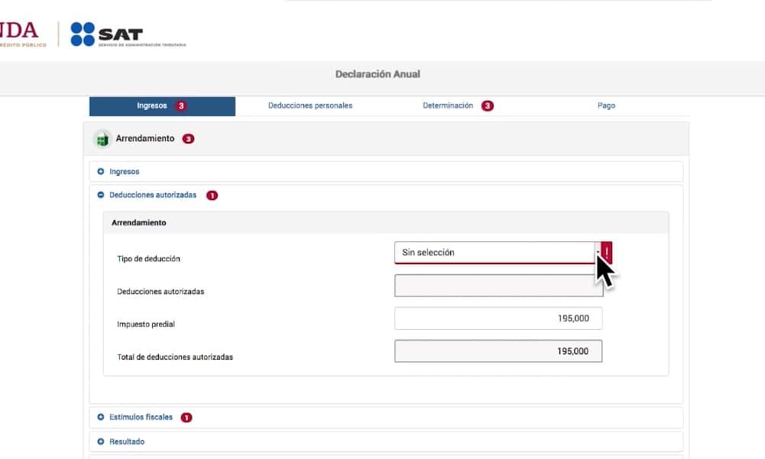Open the Pago tab
765x459 pixels.
point(606,106)
